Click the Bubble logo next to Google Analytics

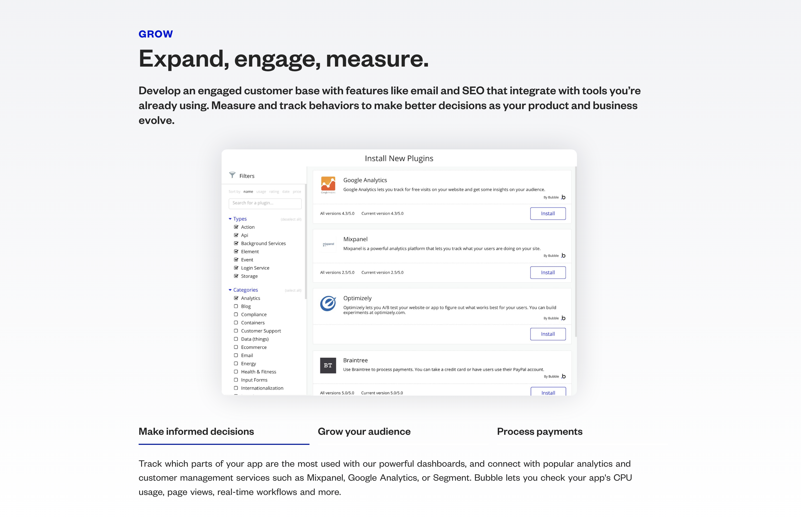click(x=563, y=197)
